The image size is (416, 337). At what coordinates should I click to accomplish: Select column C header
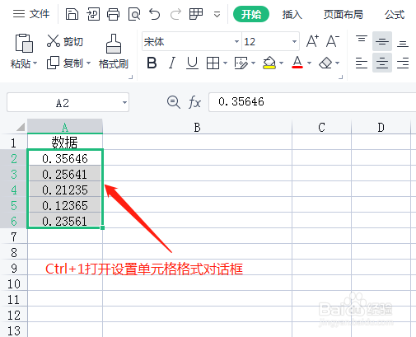coord(321,127)
